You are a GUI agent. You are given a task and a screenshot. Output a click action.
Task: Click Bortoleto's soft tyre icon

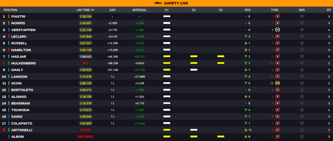[277, 90]
